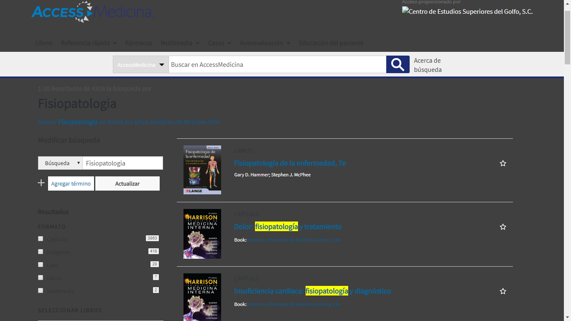Open the Fármacos navigation item
The image size is (571, 321).
tap(139, 43)
